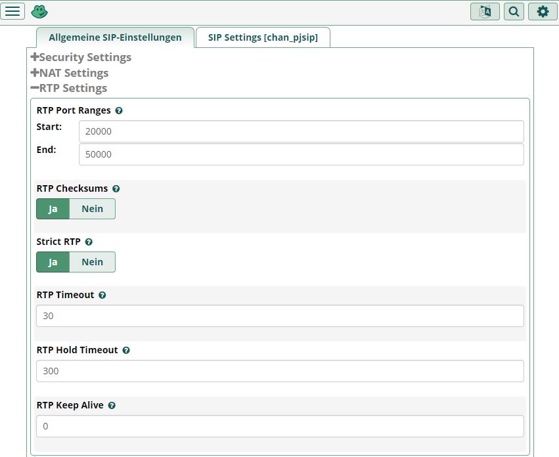
Task: Select Allgemeine SIP-Einstellungen tab
Action: coord(115,37)
